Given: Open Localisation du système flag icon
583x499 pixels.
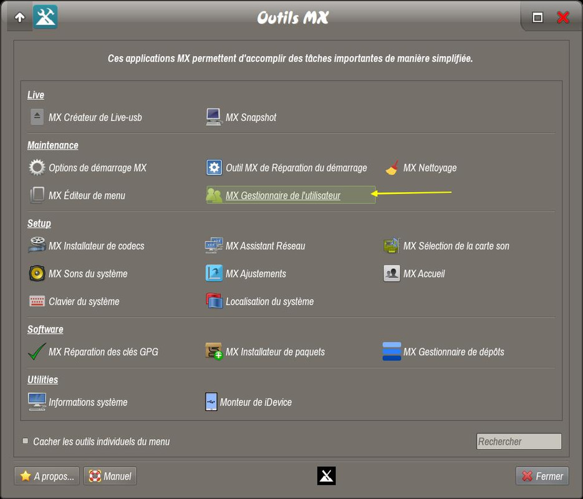Looking at the screenshot, I should point(214,301).
